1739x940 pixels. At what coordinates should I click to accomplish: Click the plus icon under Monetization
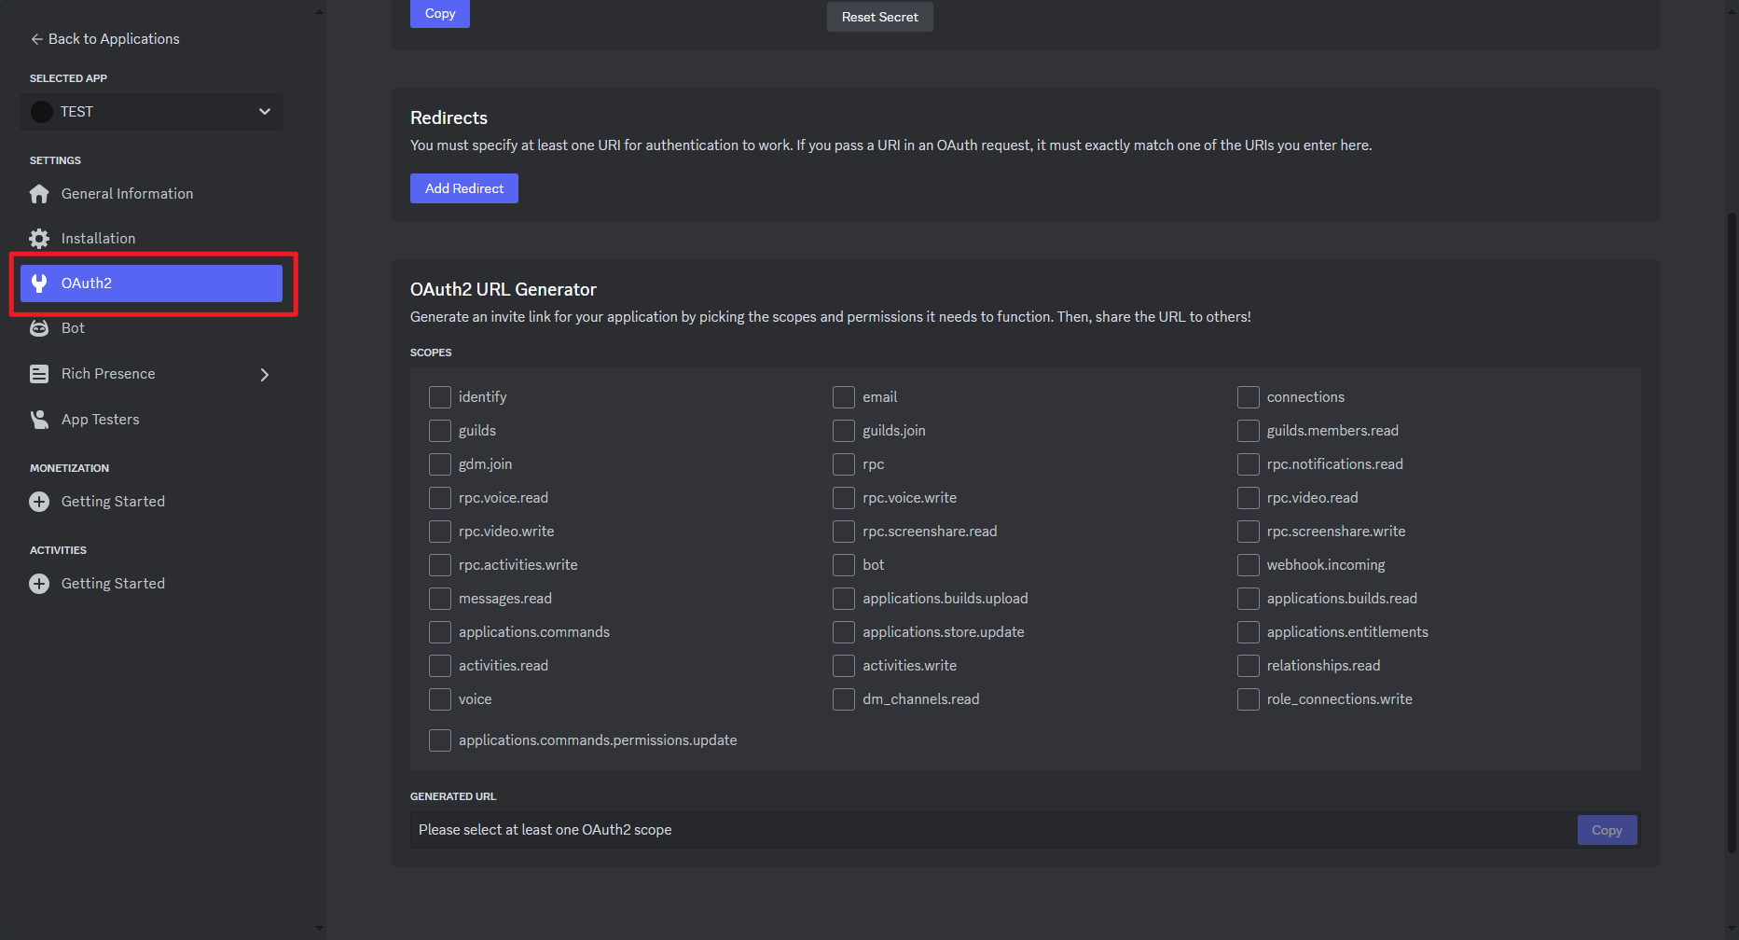(x=39, y=502)
